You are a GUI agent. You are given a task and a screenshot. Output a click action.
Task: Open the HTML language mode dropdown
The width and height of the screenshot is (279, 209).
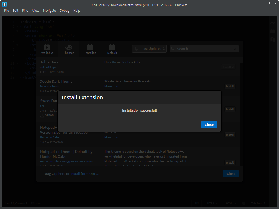pos(231,203)
